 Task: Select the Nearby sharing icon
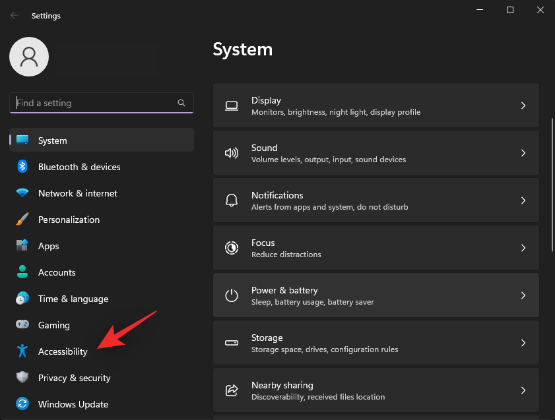point(231,390)
